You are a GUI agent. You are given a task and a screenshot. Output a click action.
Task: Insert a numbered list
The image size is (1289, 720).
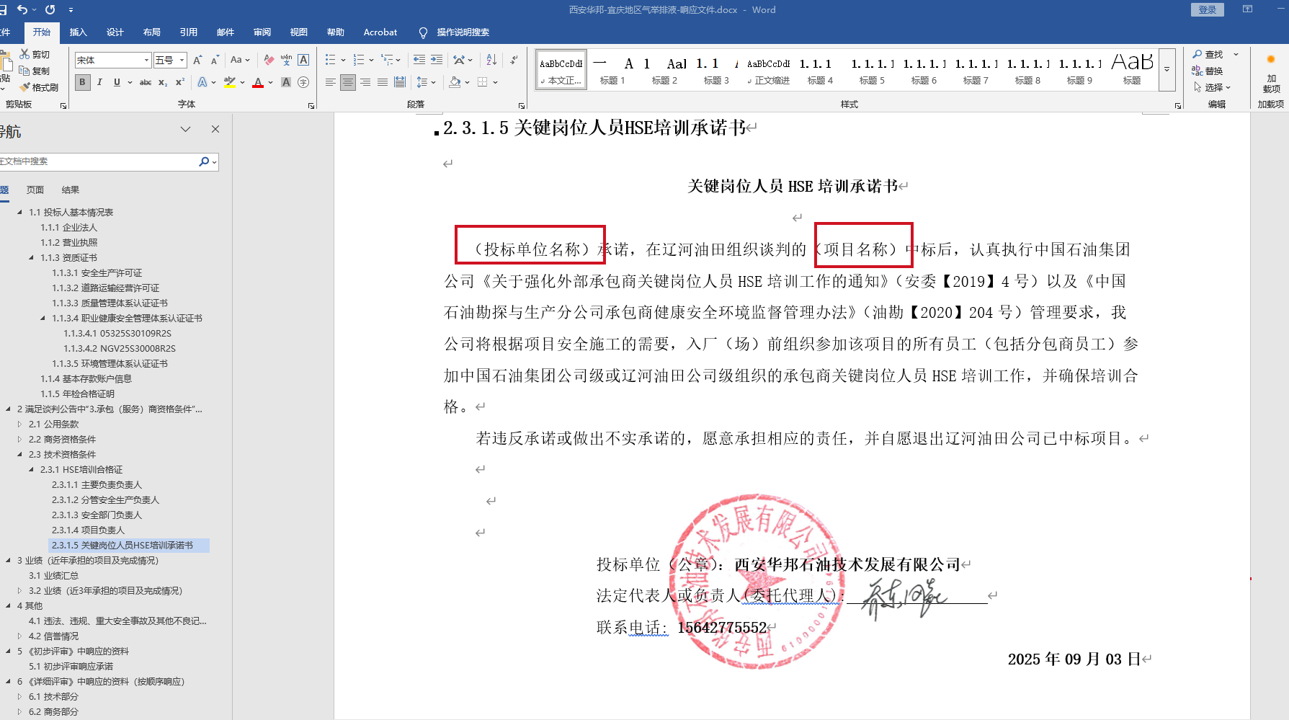pyautogui.click(x=359, y=60)
